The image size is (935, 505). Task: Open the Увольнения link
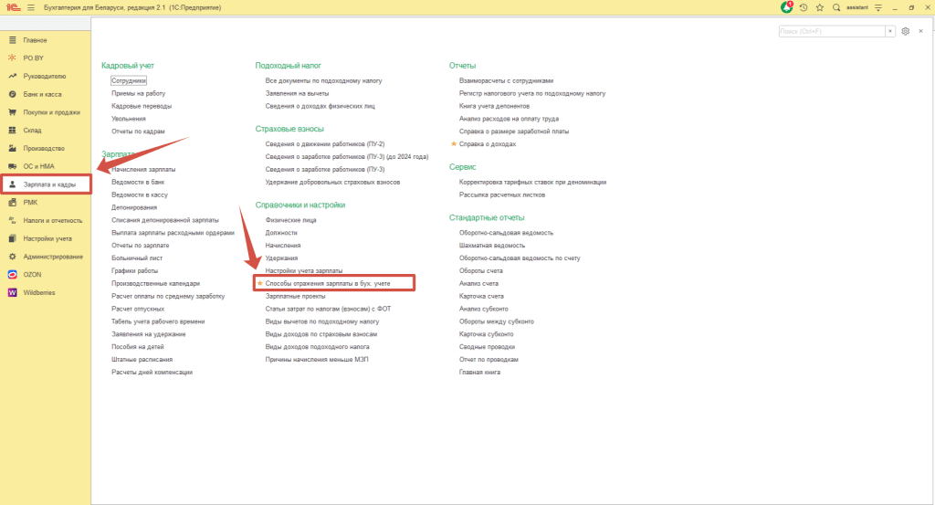(x=128, y=119)
